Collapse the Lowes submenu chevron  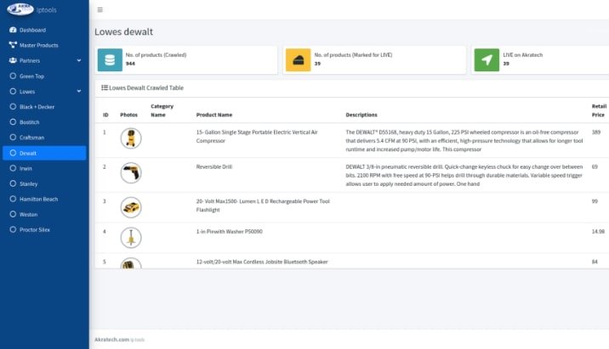coord(79,91)
